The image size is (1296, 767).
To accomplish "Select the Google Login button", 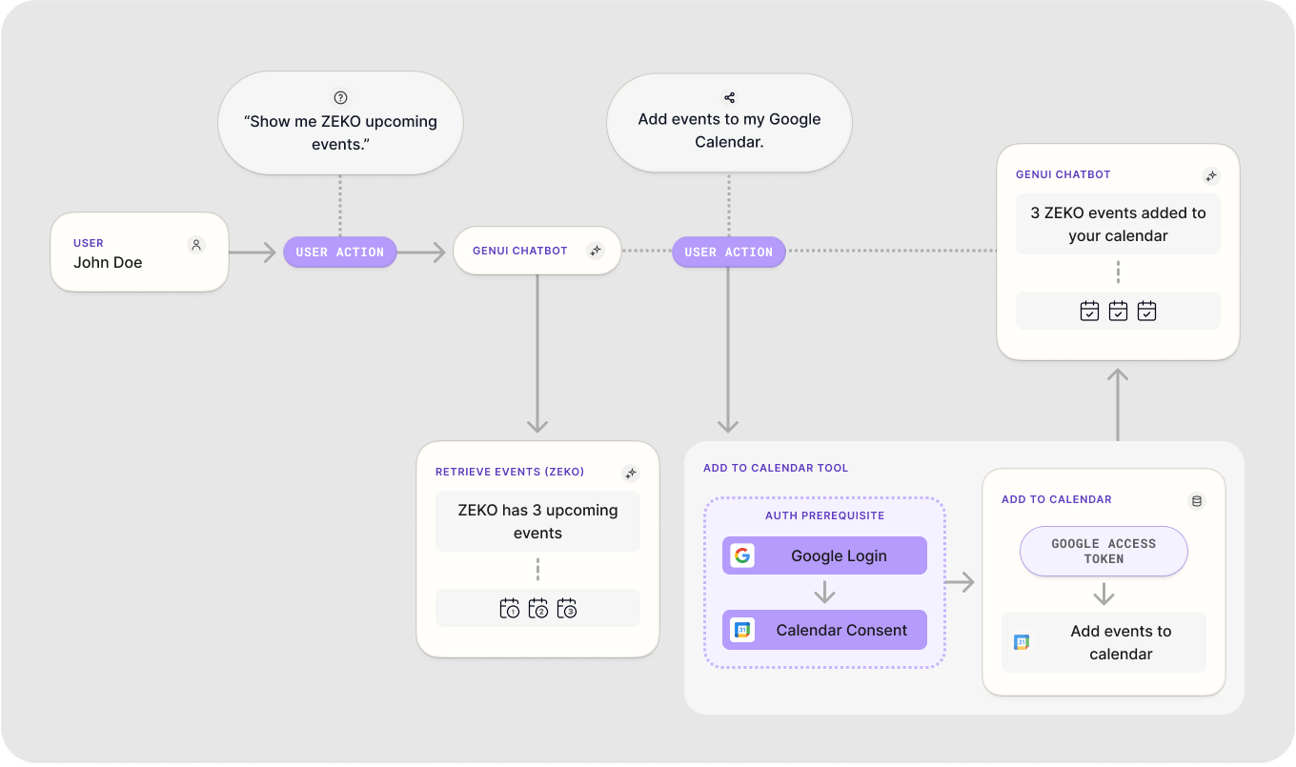I will pyautogui.click(x=824, y=555).
